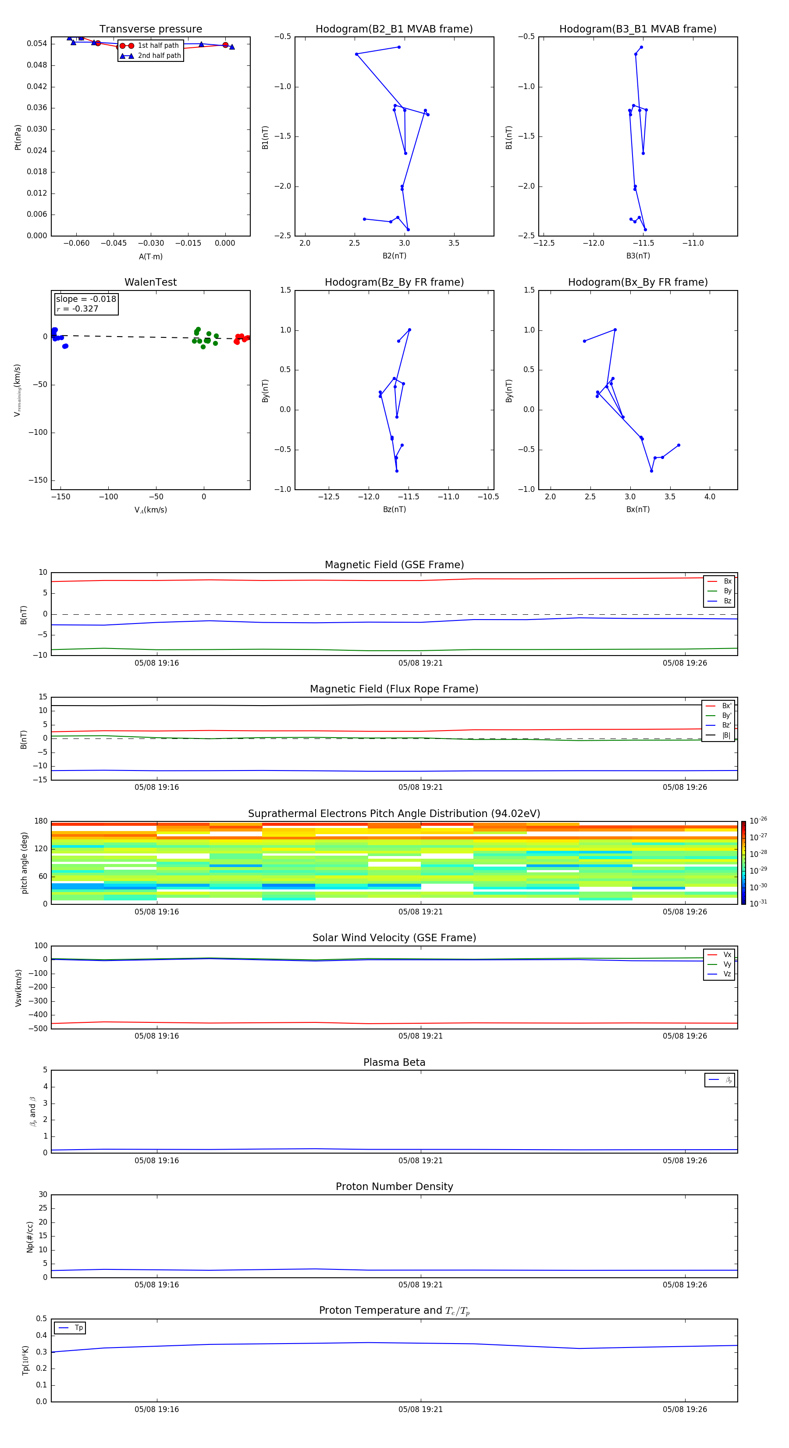Screen dimensions: 789x1448
Task: Click the red Bx line in GSE plot
Action: click(x=394, y=580)
